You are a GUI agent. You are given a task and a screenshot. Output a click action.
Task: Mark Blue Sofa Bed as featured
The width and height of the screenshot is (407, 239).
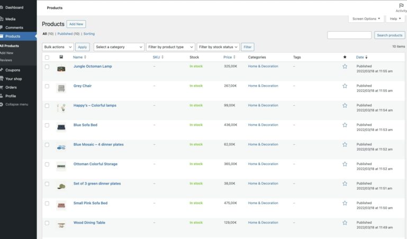point(345,125)
